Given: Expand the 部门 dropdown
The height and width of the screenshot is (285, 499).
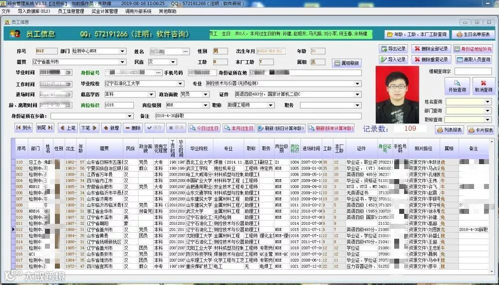Looking at the screenshot, I should coord(123,51).
